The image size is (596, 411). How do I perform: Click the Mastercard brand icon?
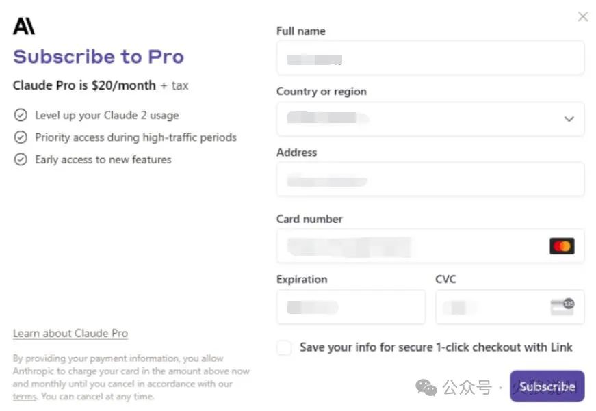point(562,246)
